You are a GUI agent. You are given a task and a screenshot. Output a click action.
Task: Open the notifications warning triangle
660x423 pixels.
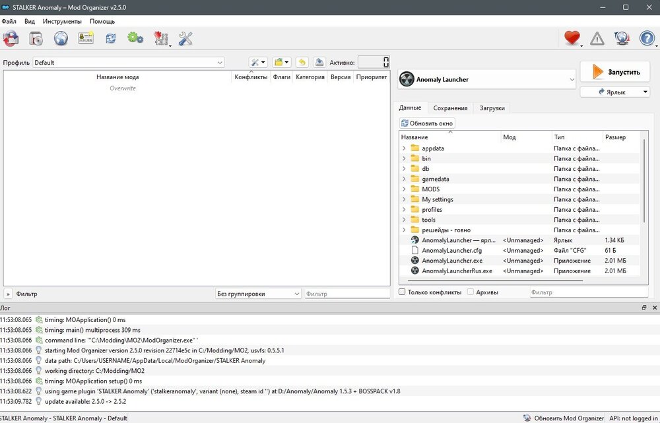(x=596, y=38)
